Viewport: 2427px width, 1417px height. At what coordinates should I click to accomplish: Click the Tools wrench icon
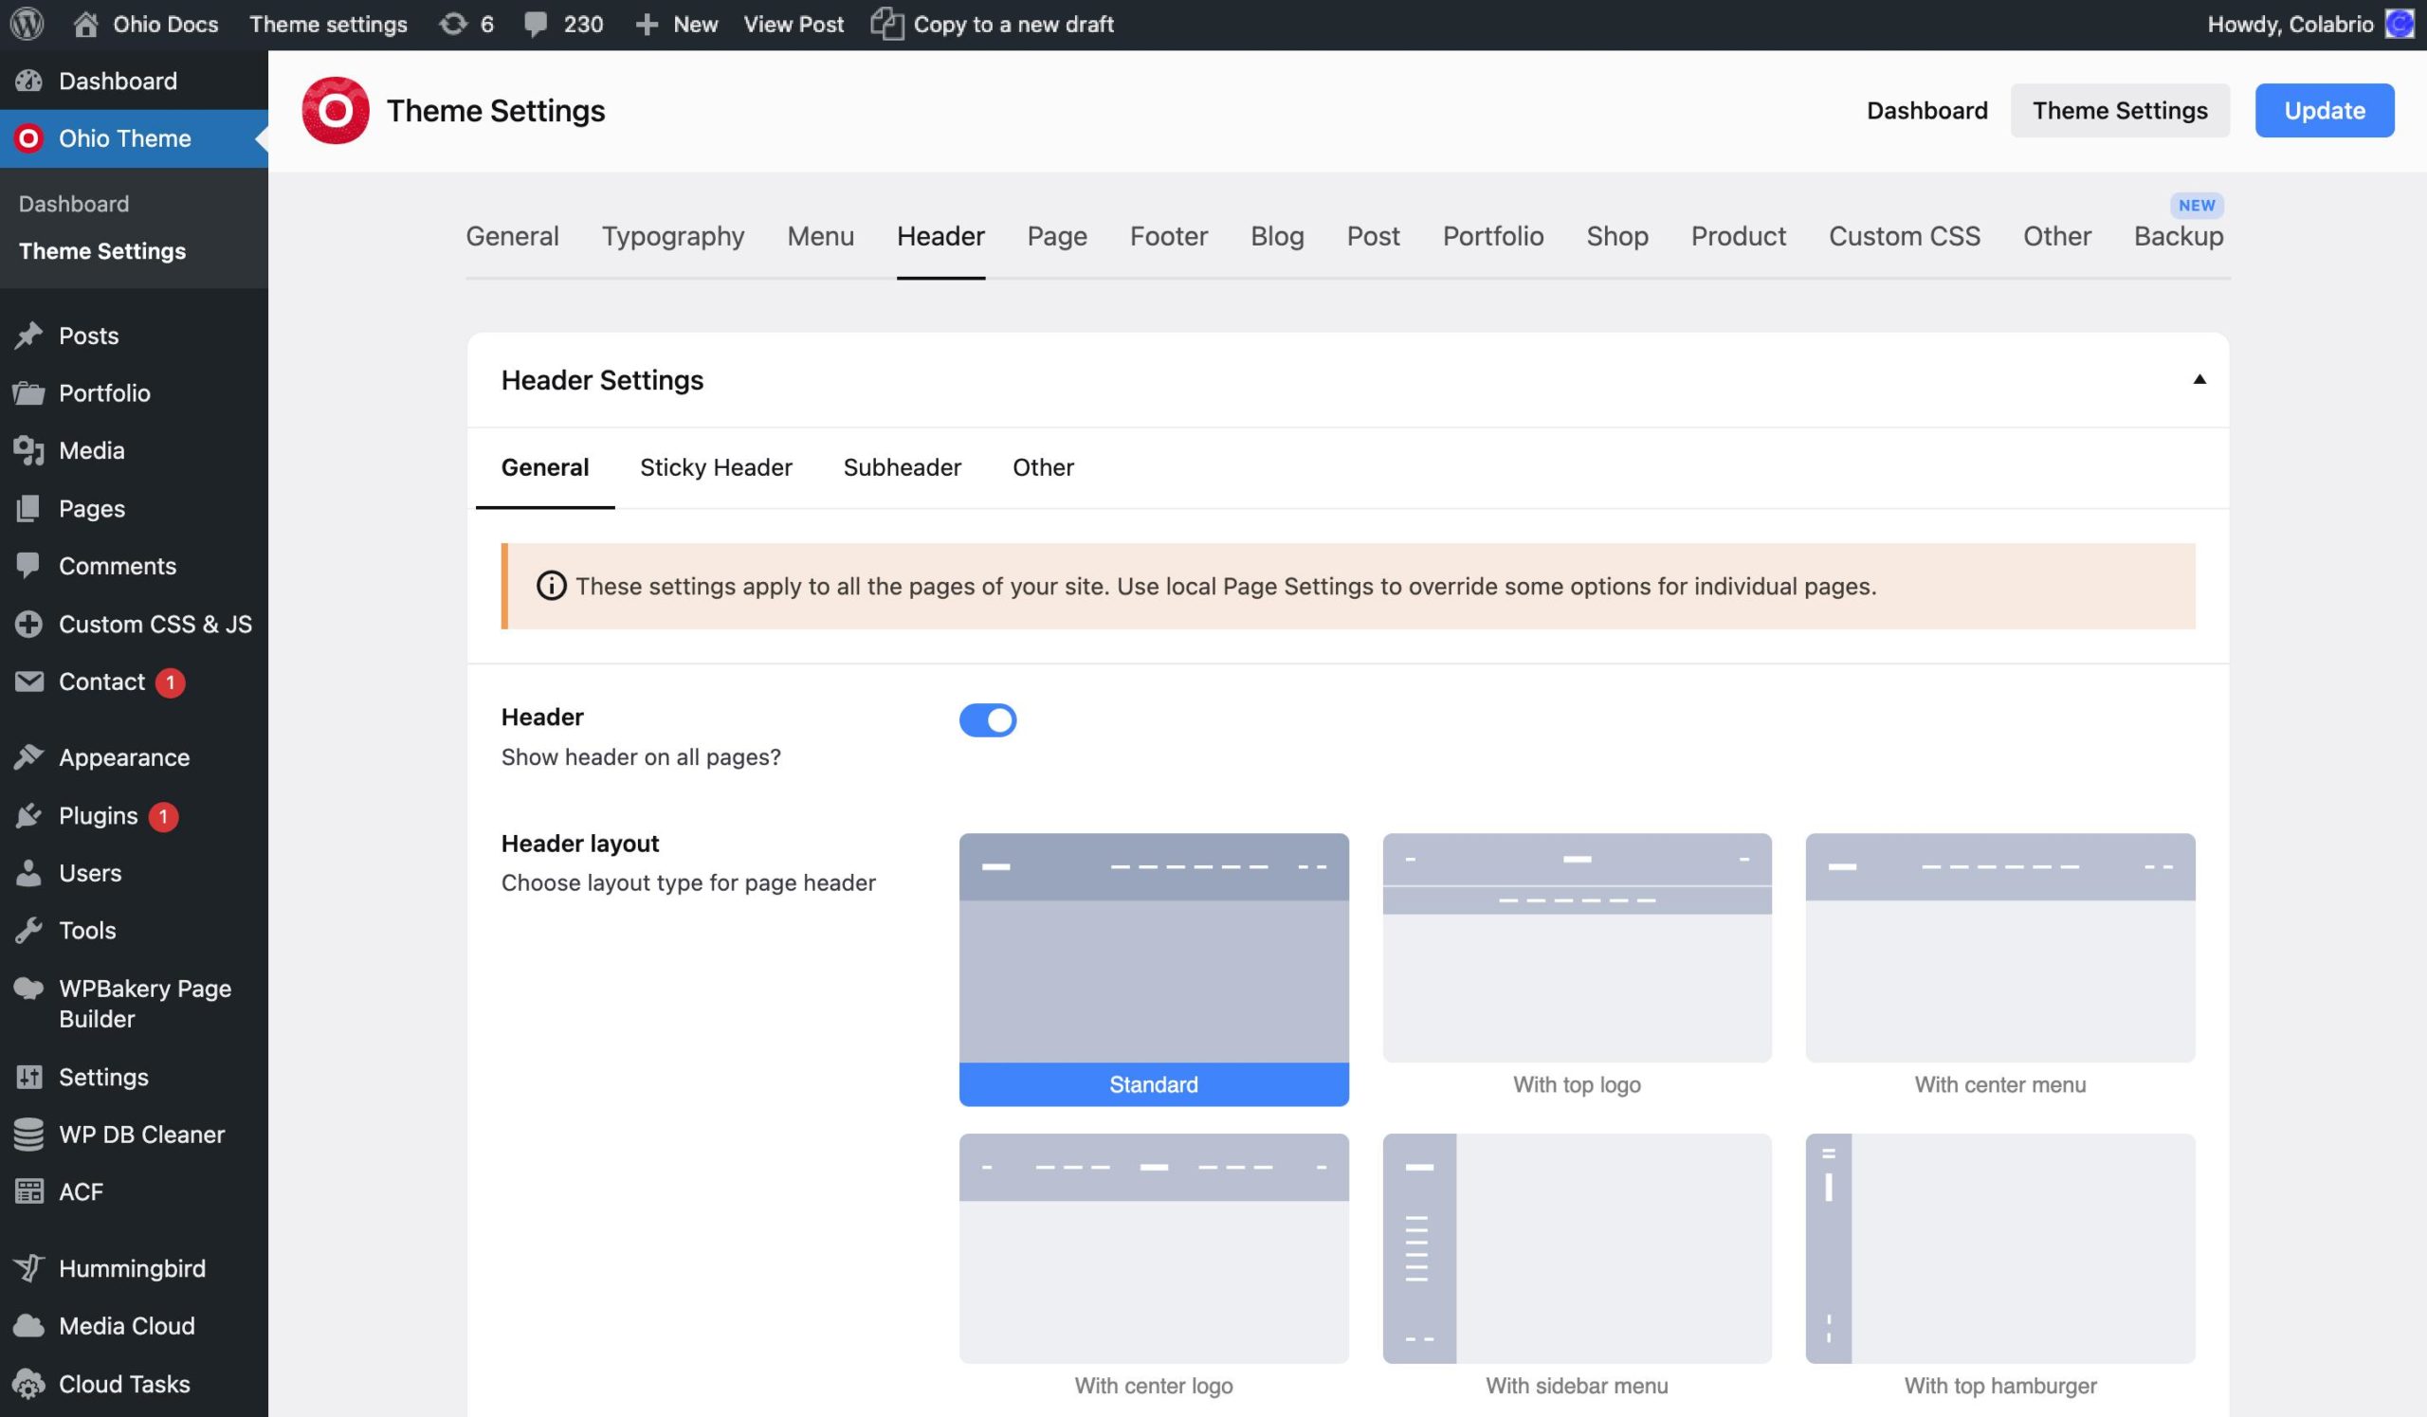(x=28, y=931)
